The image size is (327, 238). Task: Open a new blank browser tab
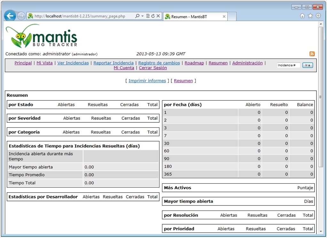pyautogui.click(x=232, y=17)
